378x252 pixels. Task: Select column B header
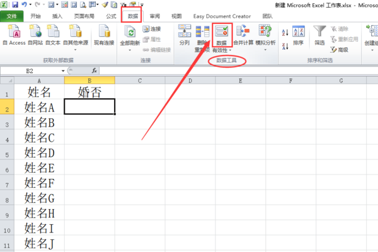pyautogui.click(x=89, y=81)
